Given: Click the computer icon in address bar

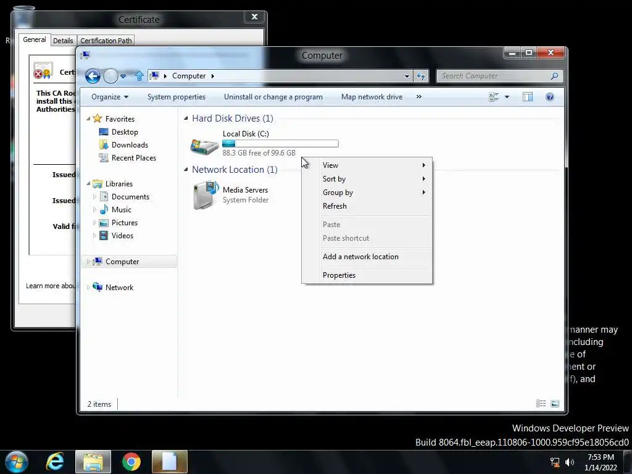Looking at the screenshot, I should pos(154,76).
